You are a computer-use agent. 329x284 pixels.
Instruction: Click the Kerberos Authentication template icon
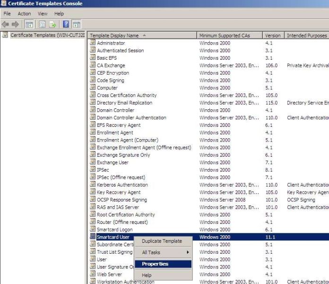93,185
